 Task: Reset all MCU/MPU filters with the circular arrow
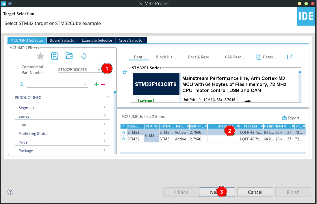[x=84, y=56]
